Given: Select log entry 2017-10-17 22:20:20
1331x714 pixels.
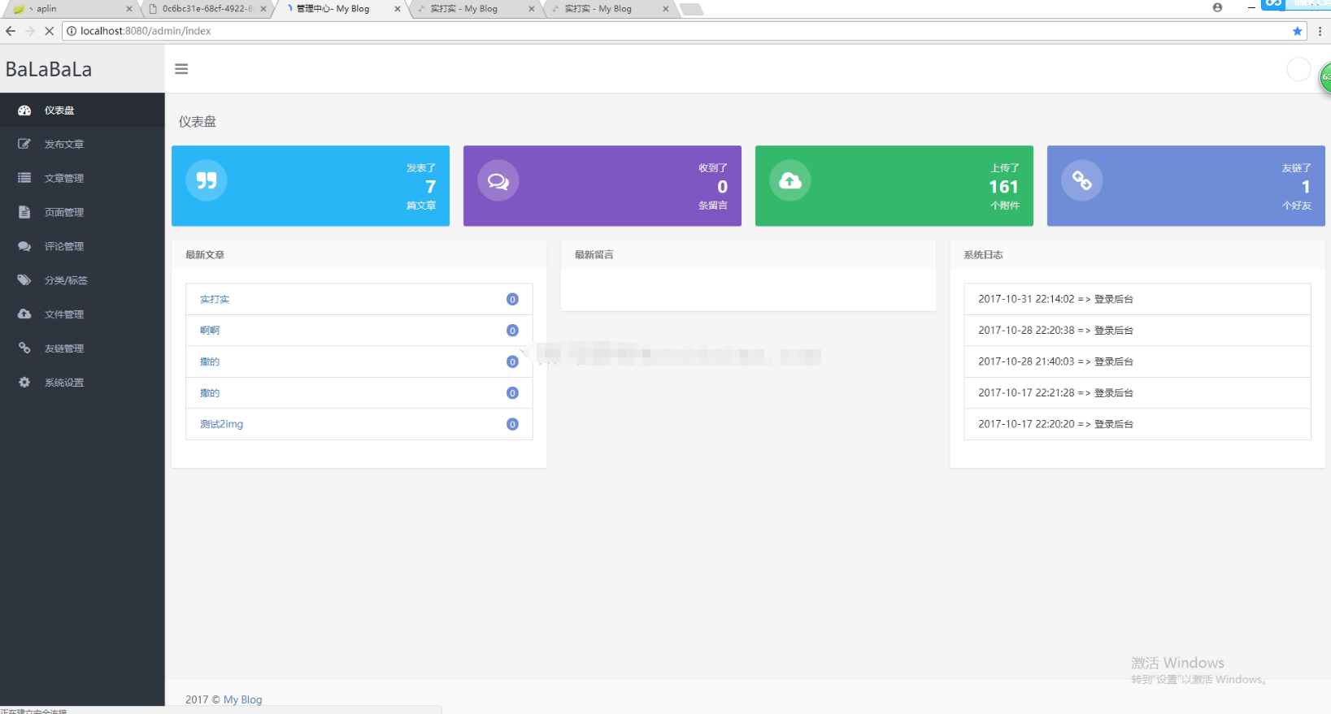Looking at the screenshot, I should pos(1137,424).
